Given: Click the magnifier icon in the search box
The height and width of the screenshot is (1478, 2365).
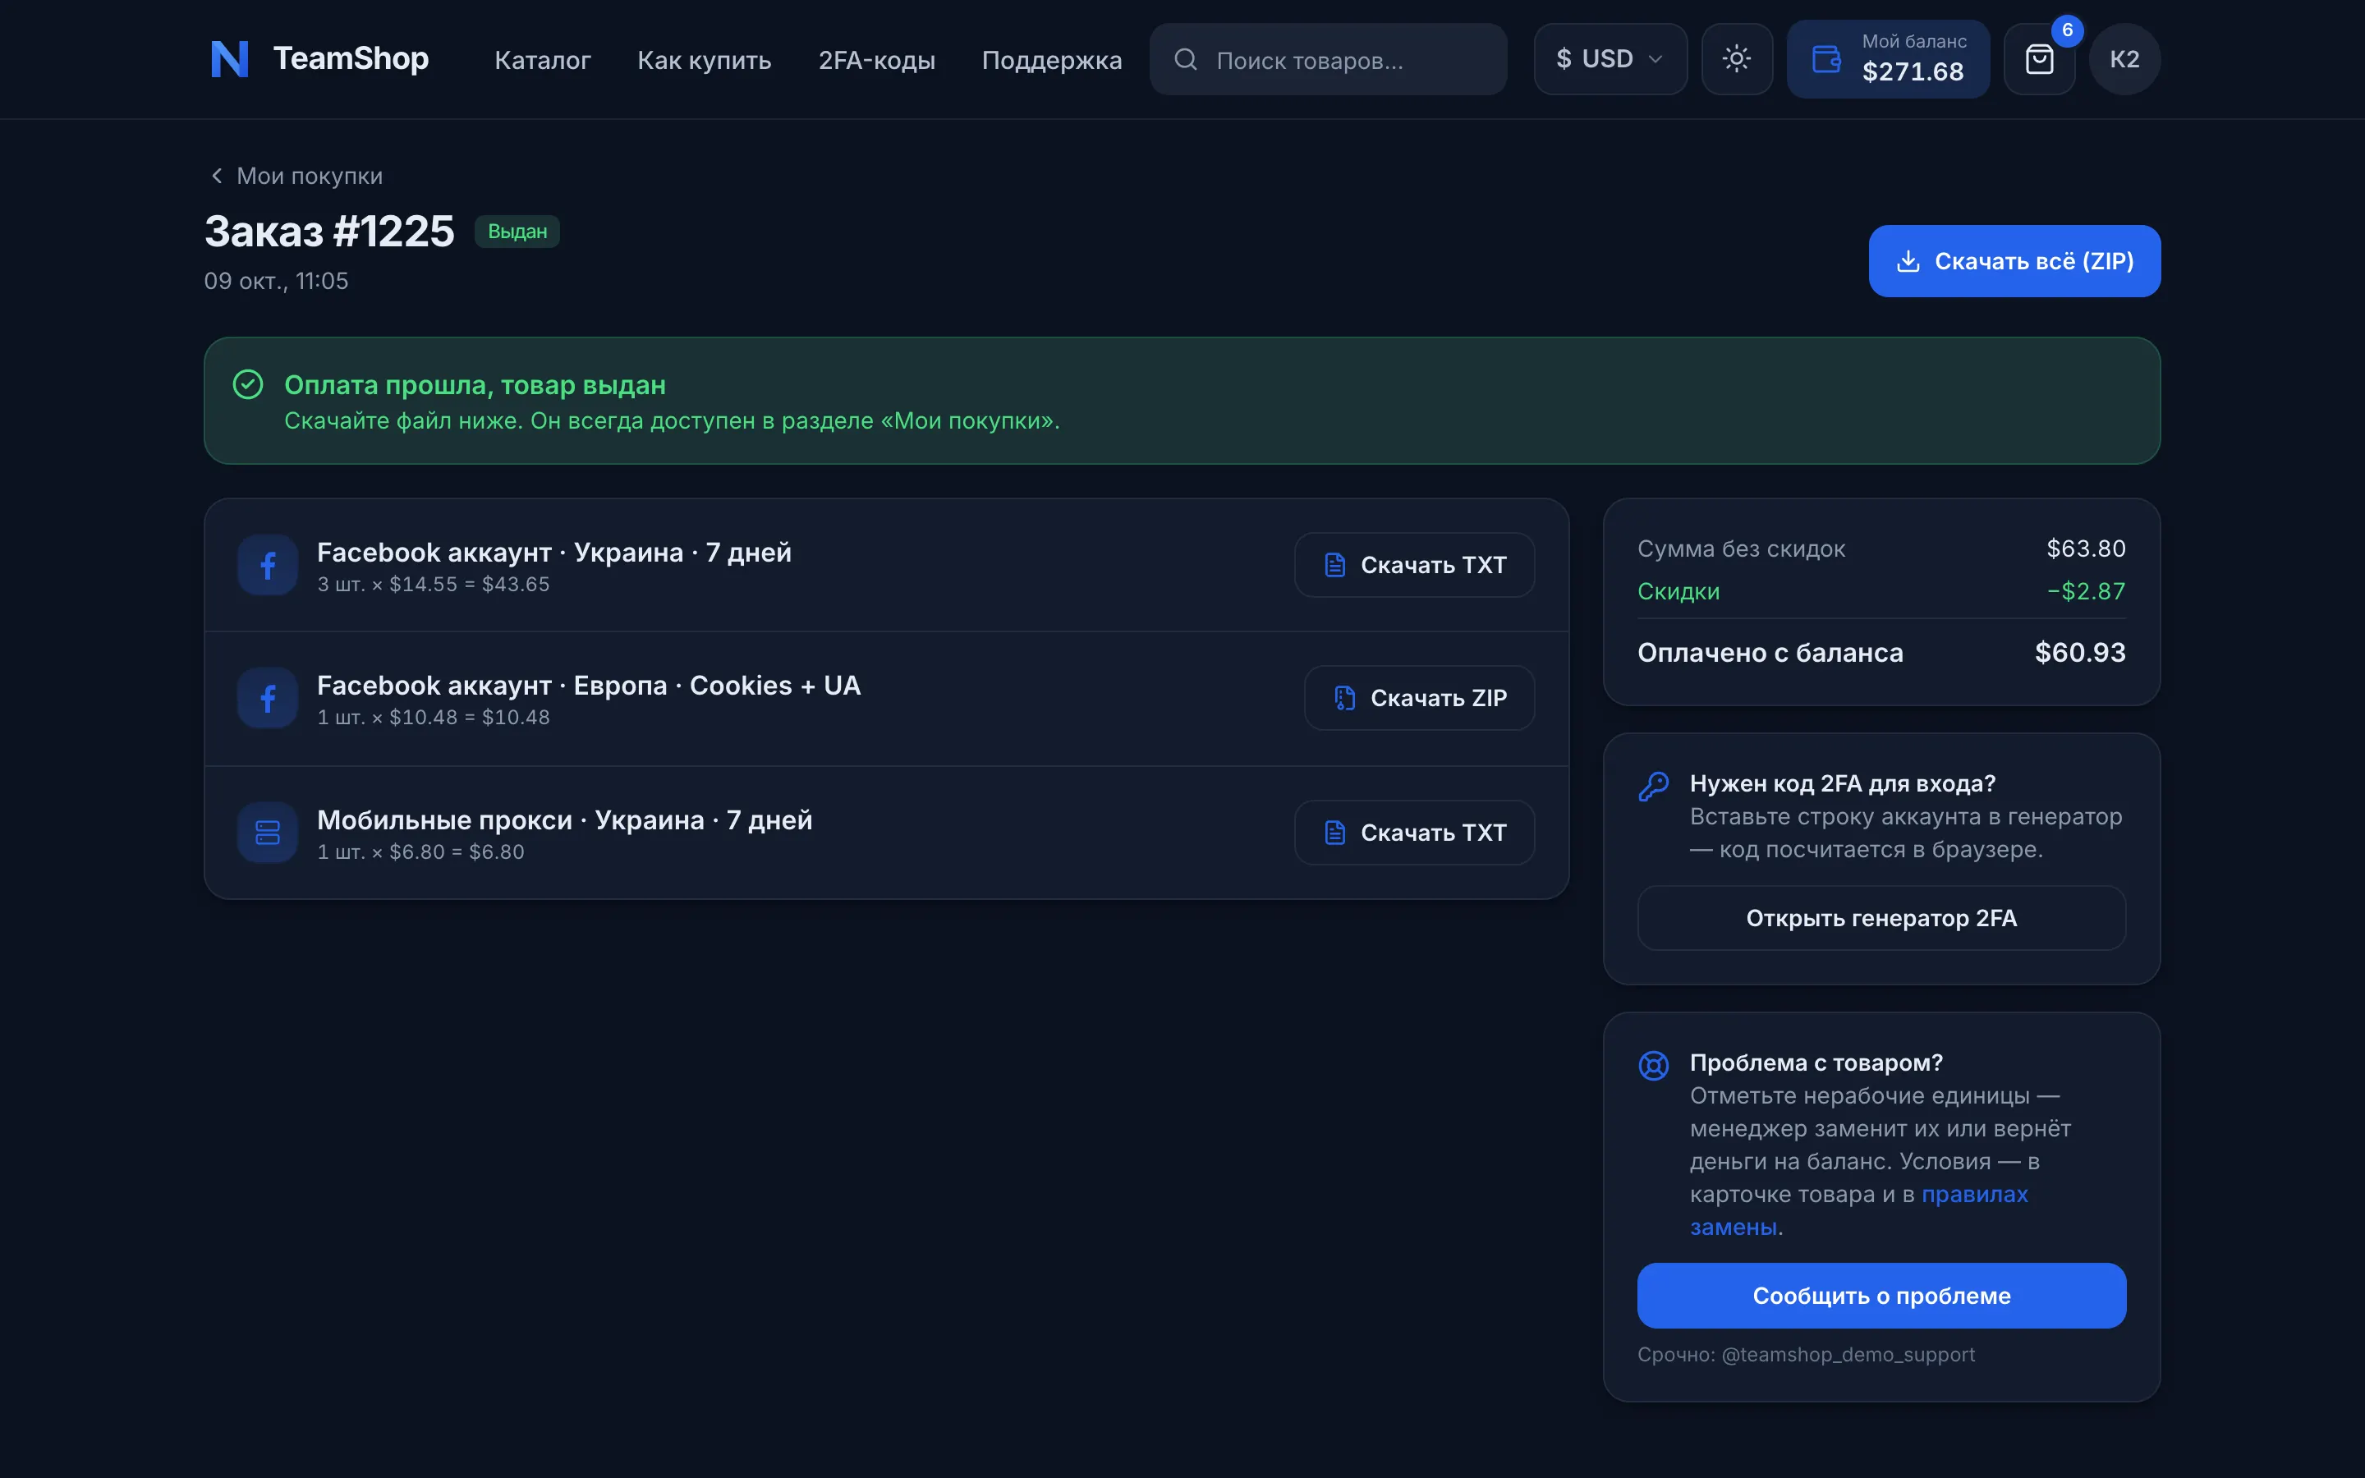Looking at the screenshot, I should [1186, 60].
